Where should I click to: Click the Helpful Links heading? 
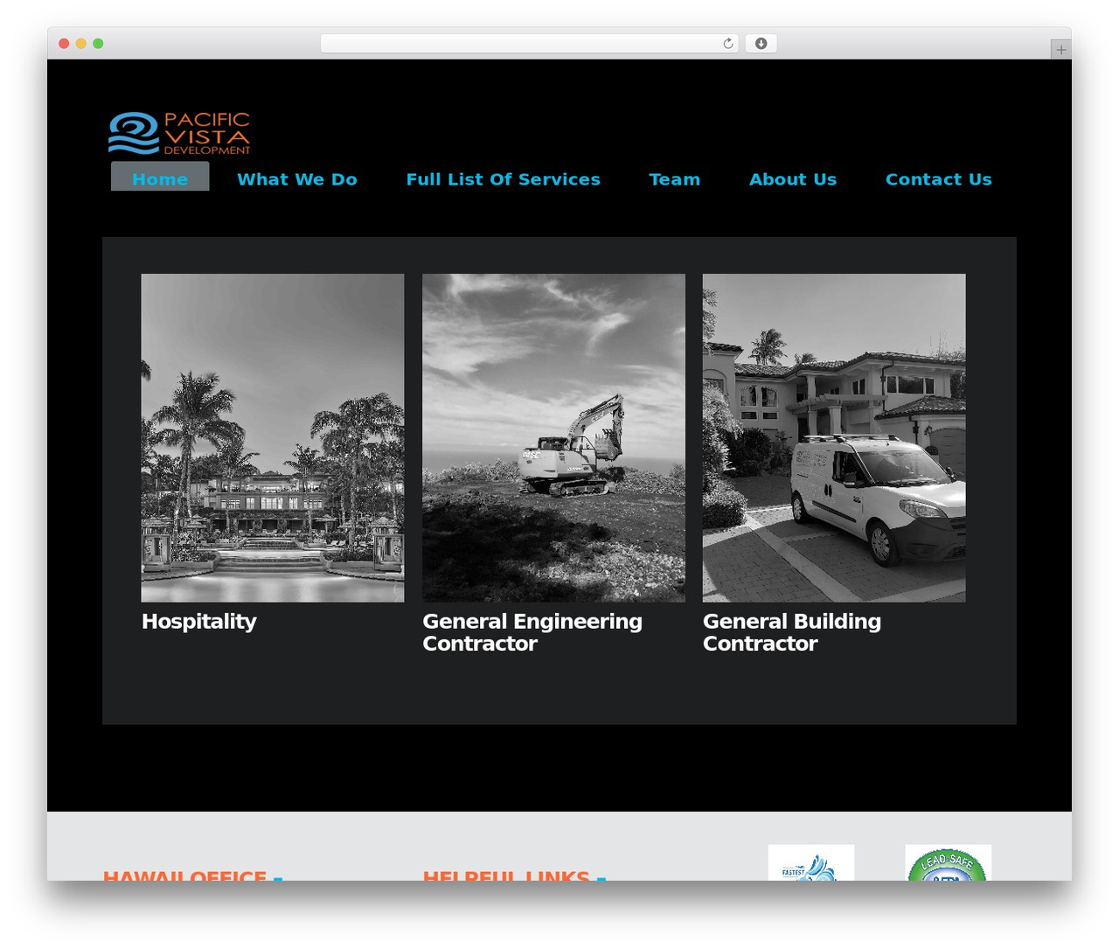pyautogui.click(x=505, y=875)
